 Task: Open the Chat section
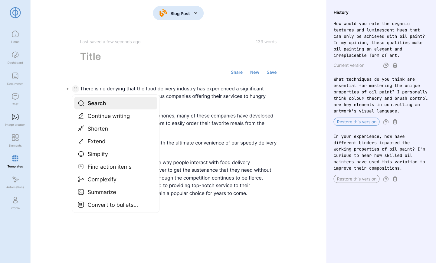click(x=15, y=99)
